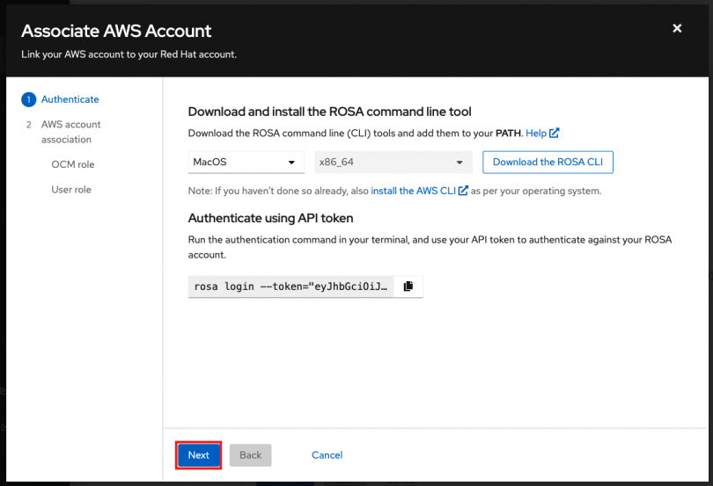Click the Associate AWS Account dialog title
The image size is (713, 486).
tap(116, 32)
